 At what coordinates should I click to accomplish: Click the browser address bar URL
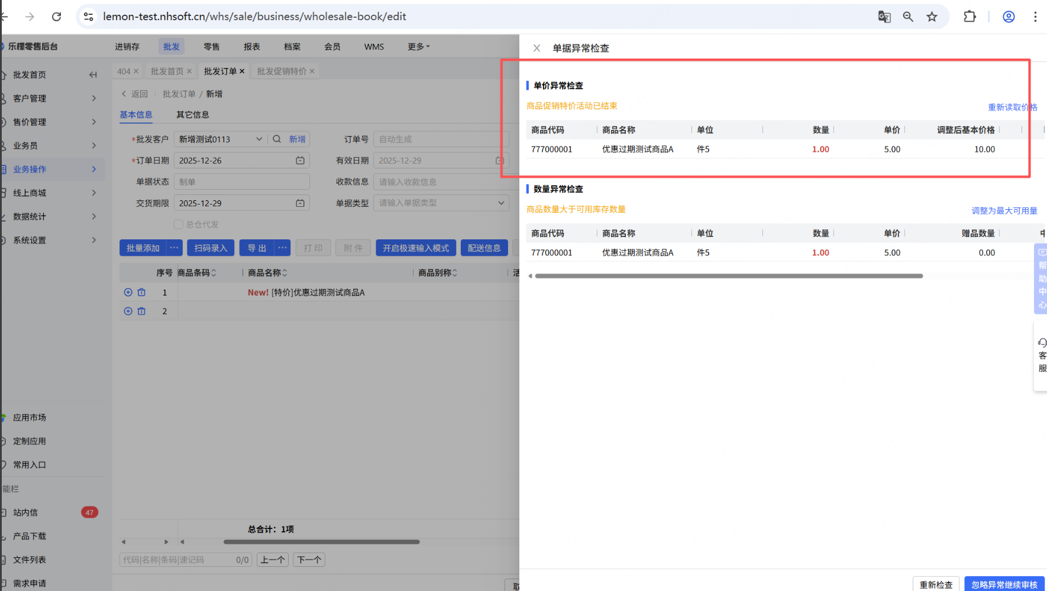click(254, 17)
